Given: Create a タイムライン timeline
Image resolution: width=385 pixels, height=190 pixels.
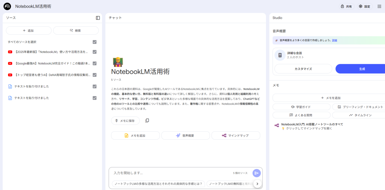Looking at the screenshot, I should (359, 115).
